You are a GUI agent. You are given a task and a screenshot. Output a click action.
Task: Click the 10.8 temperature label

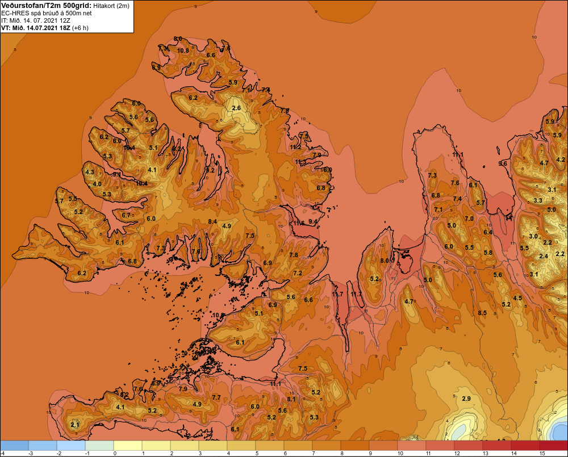[x=183, y=51]
